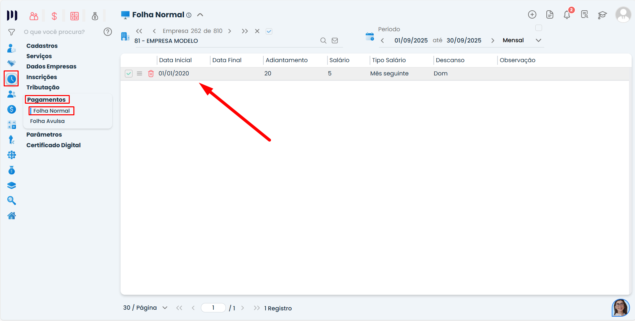Open the graduation cap training icon
The height and width of the screenshot is (321, 635).
pos(602,15)
